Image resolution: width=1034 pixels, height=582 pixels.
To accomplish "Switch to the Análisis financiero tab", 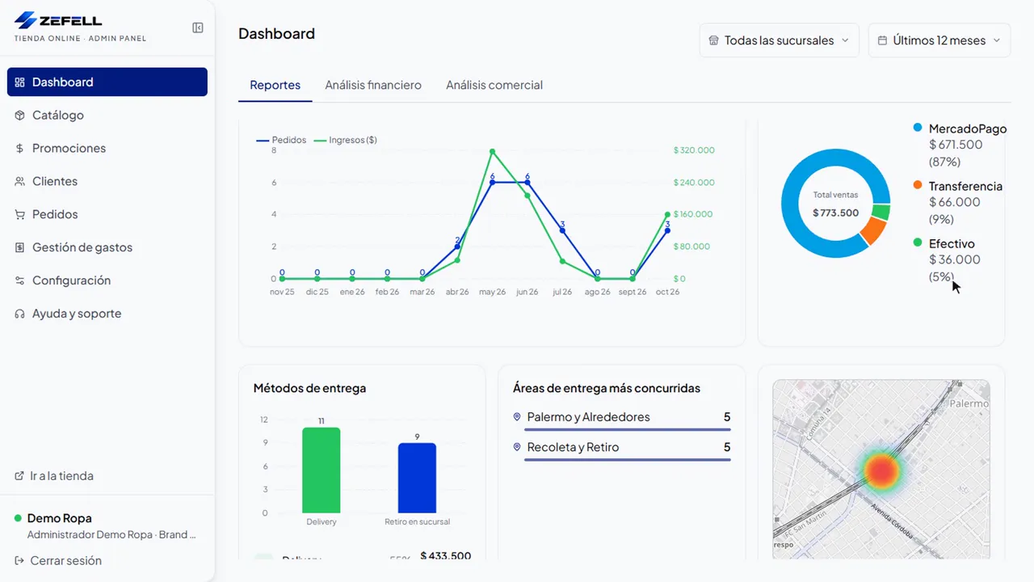I will click(373, 85).
